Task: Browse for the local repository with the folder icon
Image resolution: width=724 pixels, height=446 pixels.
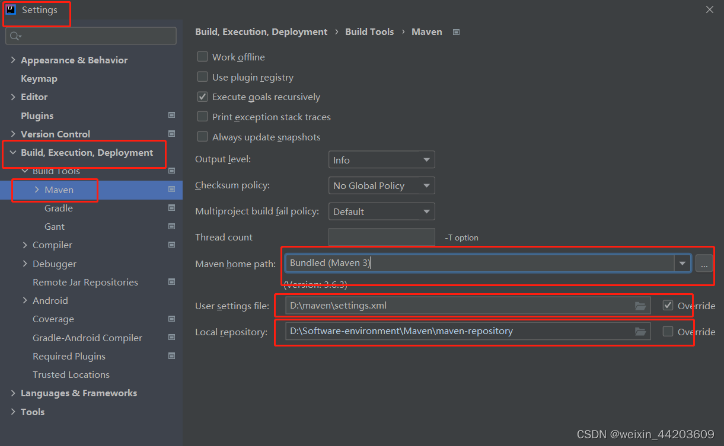Action: (640, 332)
